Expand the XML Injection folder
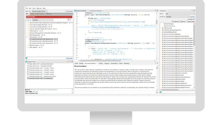 click(27, 47)
